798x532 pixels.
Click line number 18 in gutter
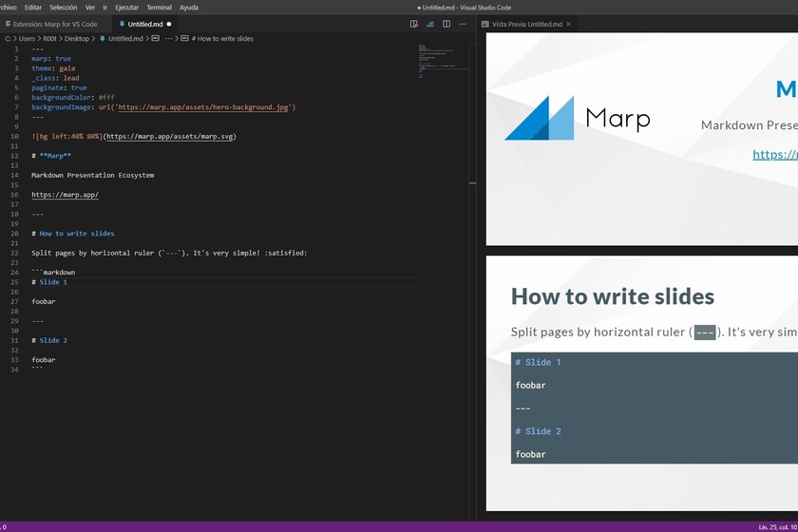point(15,215)
